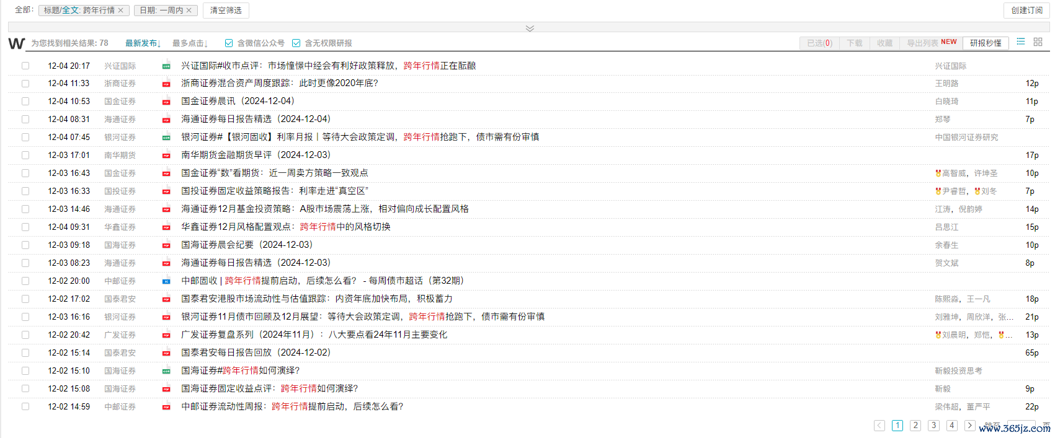The image size is (1055, 438).
Task: Open PDF icon for 国投证券固定收益策略报告
Action: (166, 192)
